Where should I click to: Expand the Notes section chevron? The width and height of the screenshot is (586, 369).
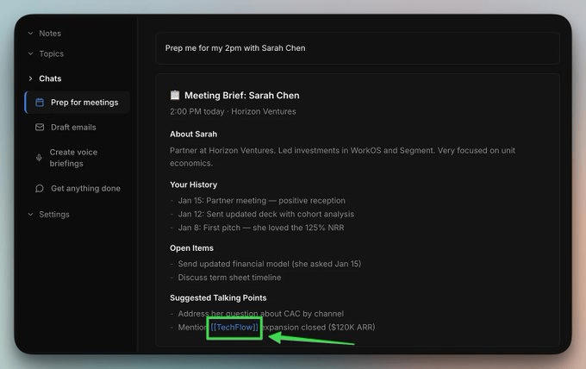pos(31,34)
